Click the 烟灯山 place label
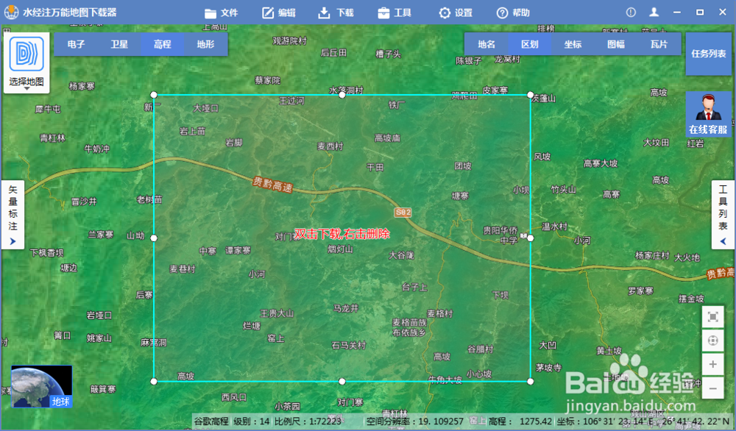 click(x=340, y=249)
